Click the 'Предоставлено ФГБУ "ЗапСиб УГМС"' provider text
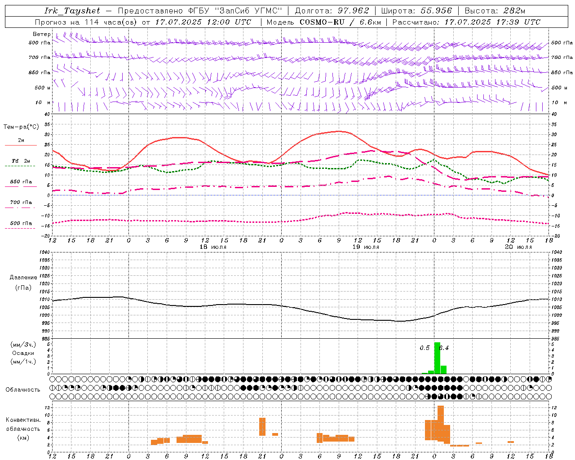 (200, 11)
